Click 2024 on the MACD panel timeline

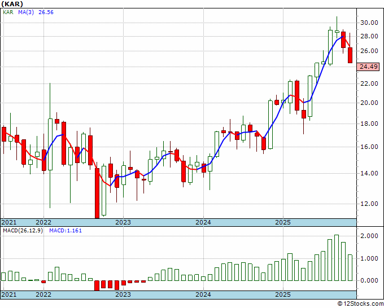pyautogui.click(x=203, y=294)
